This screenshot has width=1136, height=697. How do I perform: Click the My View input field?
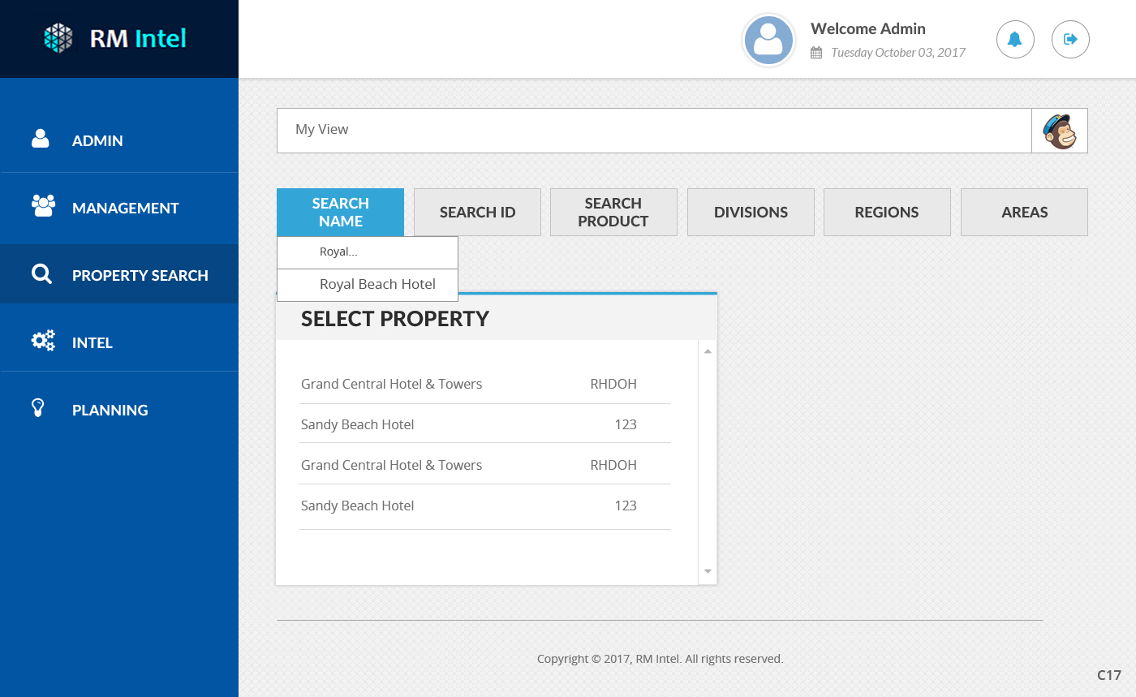tap(653, 130)
